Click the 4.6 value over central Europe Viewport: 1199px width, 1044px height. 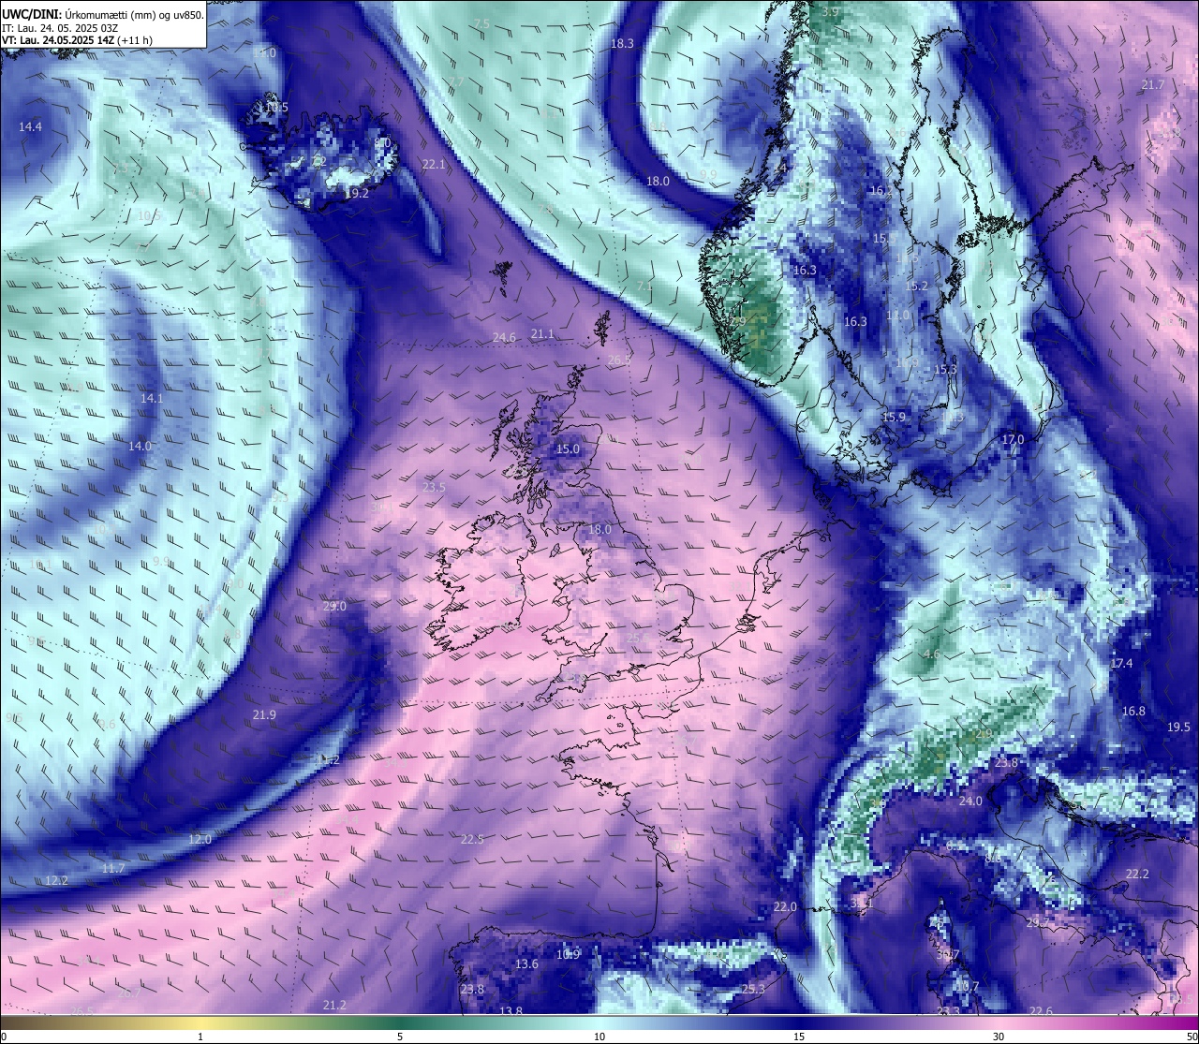pyautogui.click(x=931, y=654)
